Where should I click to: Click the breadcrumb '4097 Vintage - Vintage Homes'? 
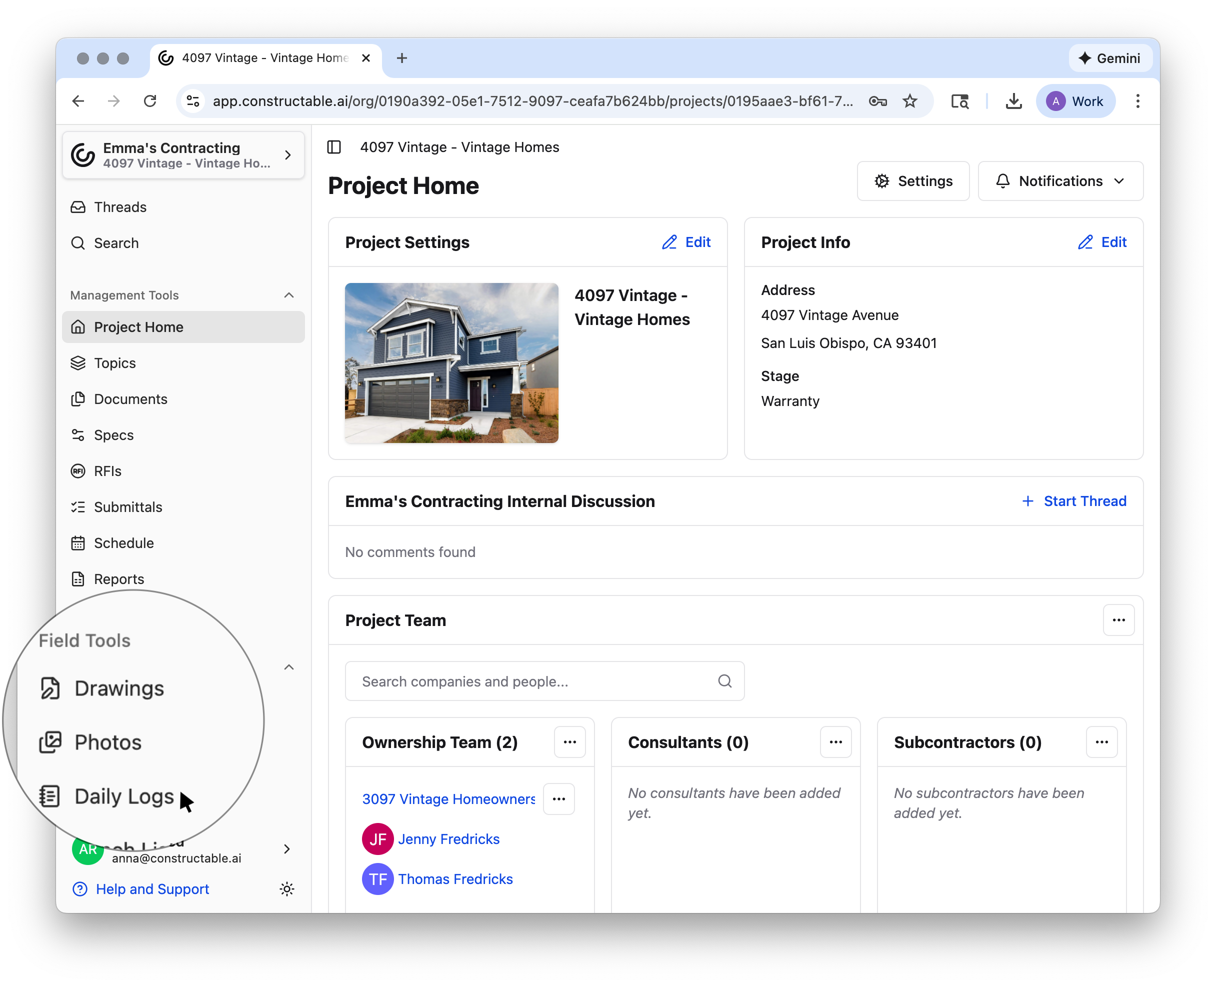click(459, 147)
